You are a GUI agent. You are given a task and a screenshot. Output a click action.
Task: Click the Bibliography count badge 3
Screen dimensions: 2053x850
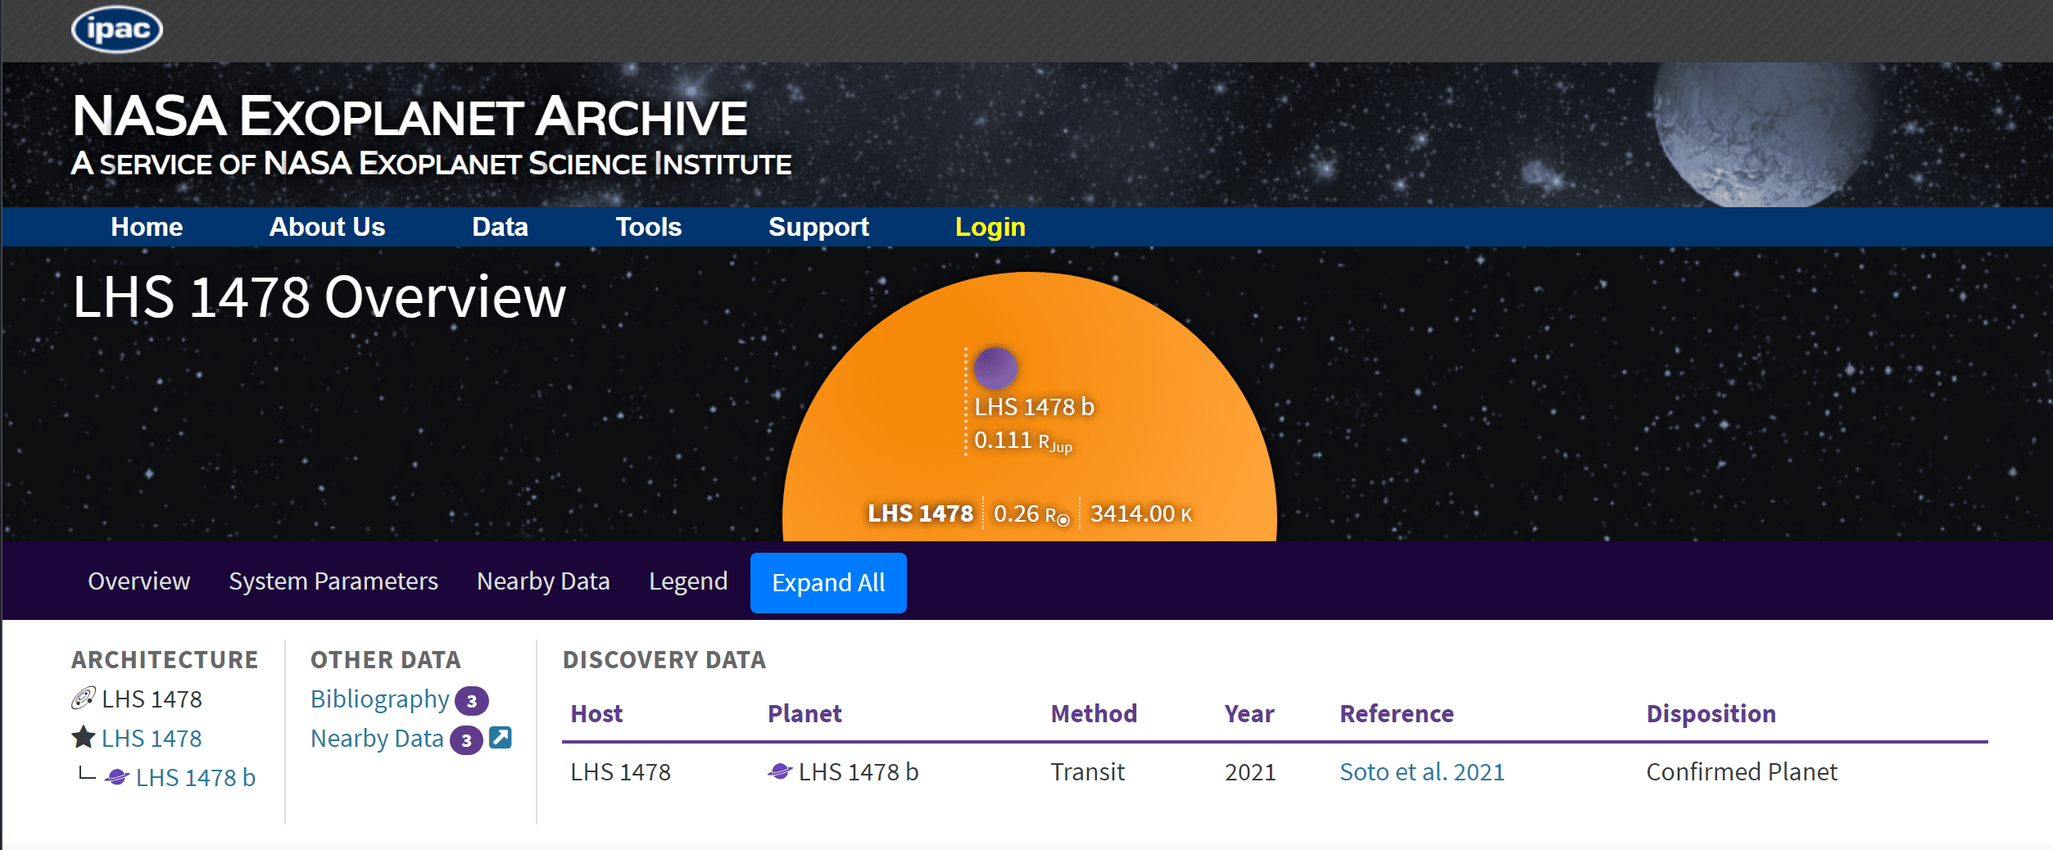pos(472,701)
